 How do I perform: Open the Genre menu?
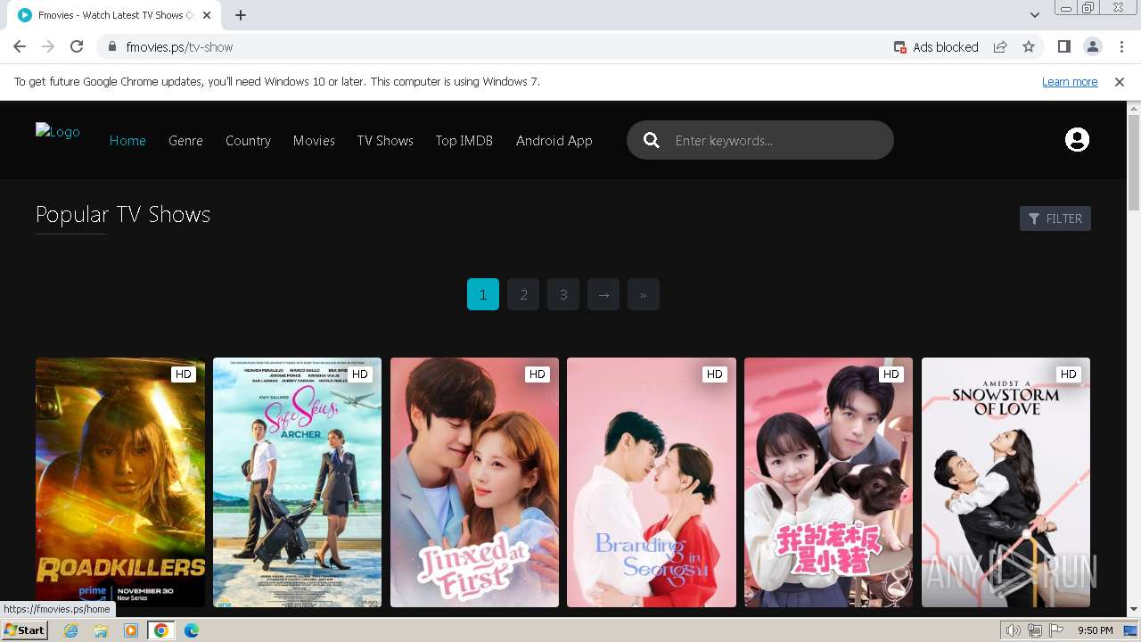[x=185, y=141]
